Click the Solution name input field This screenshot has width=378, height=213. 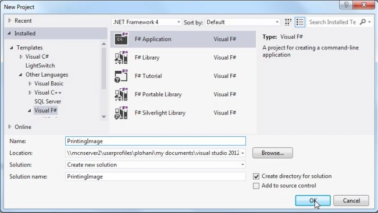tap(155, 176)
